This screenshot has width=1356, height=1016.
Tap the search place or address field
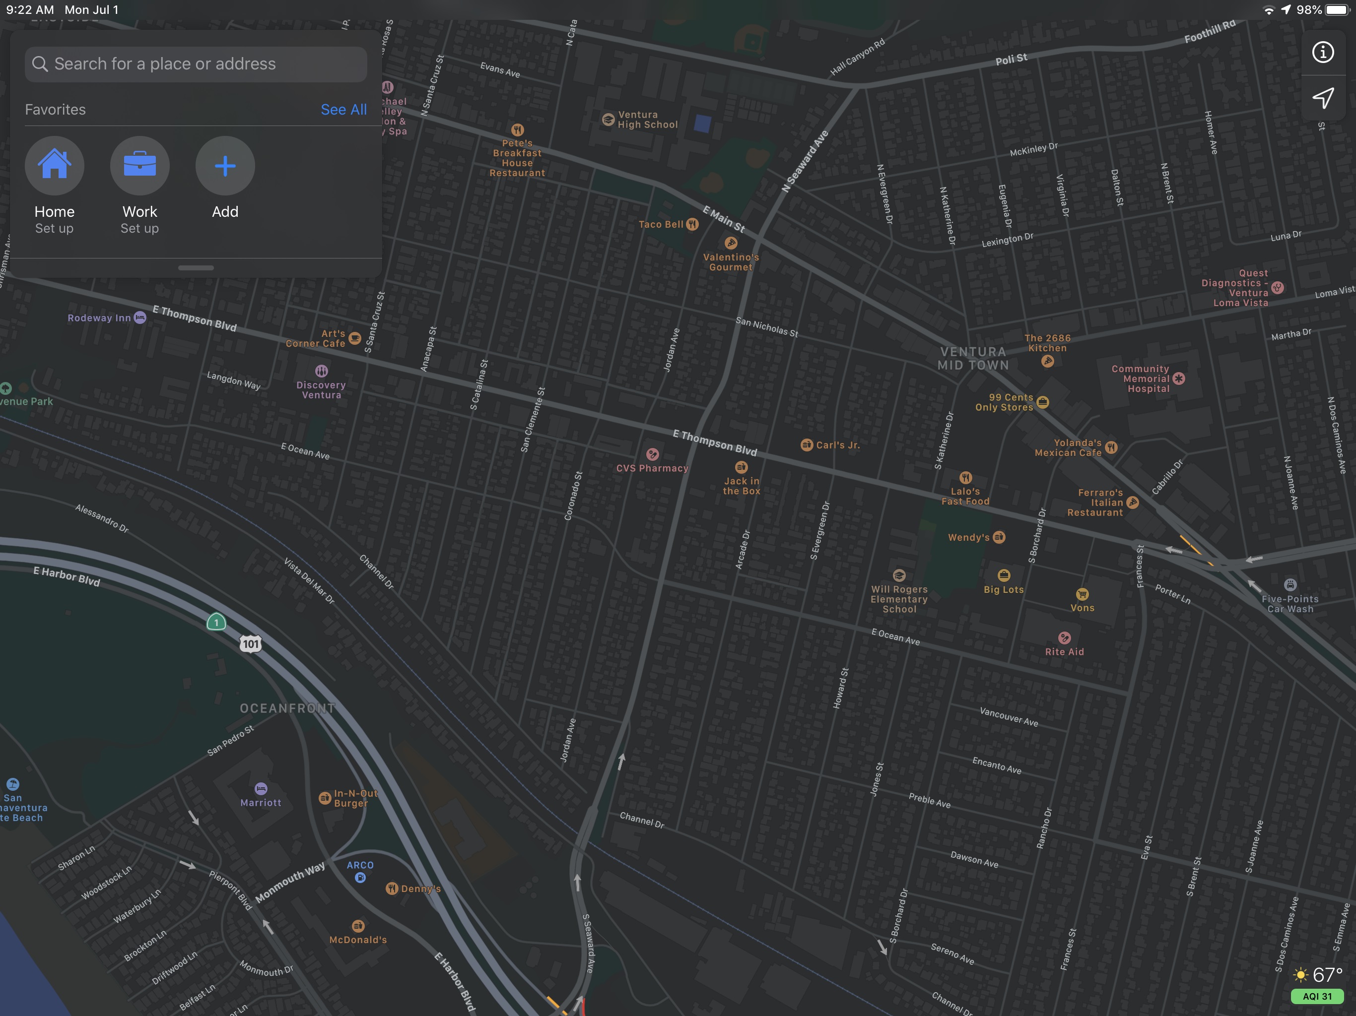point(196,64)
